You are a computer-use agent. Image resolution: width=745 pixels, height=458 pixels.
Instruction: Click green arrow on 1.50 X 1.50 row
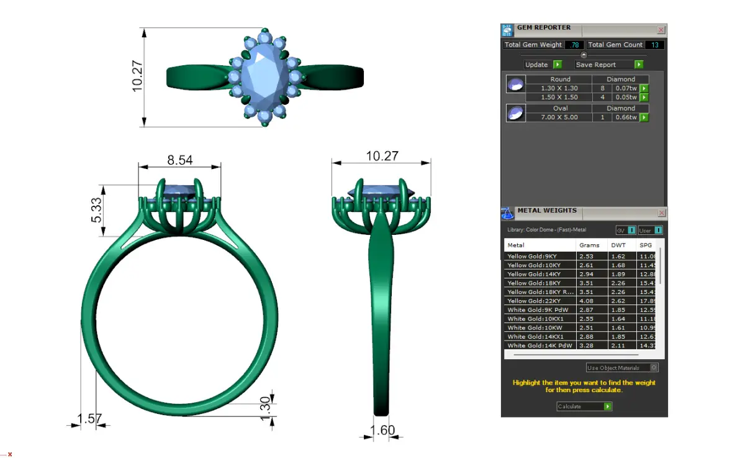click(644, 97)
